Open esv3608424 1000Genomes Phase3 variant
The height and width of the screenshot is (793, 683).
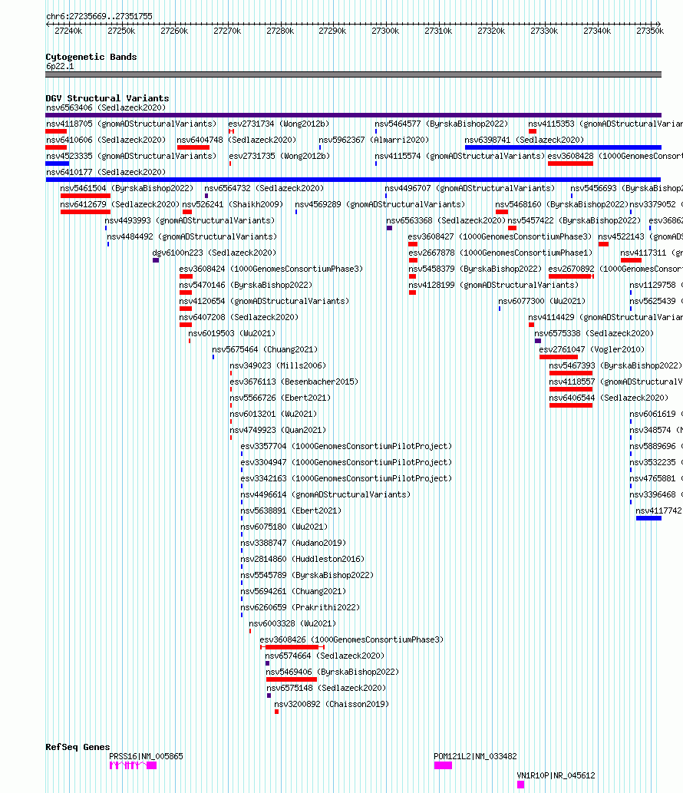(271, 269)
